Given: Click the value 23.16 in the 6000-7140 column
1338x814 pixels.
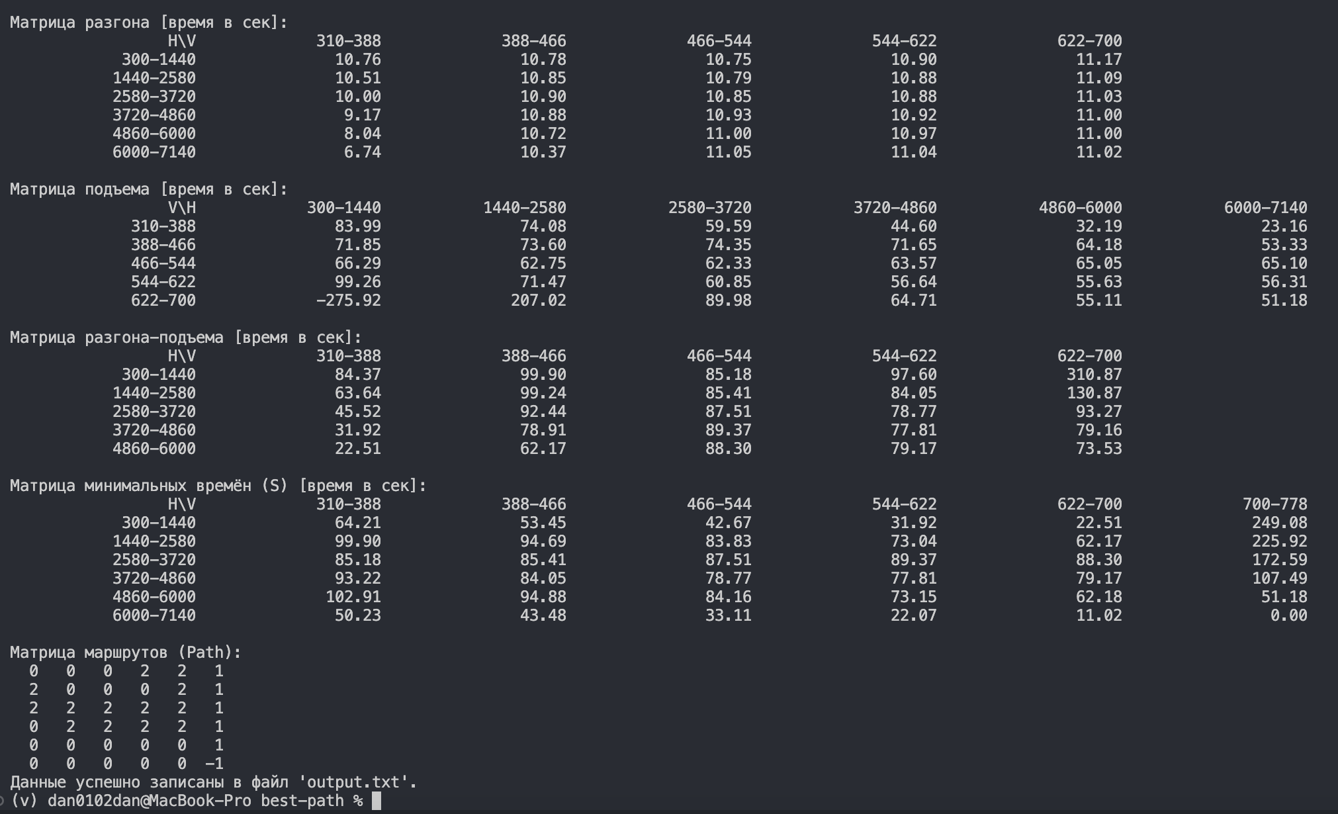Looking at the screenshot, I should click(1284, 226).
